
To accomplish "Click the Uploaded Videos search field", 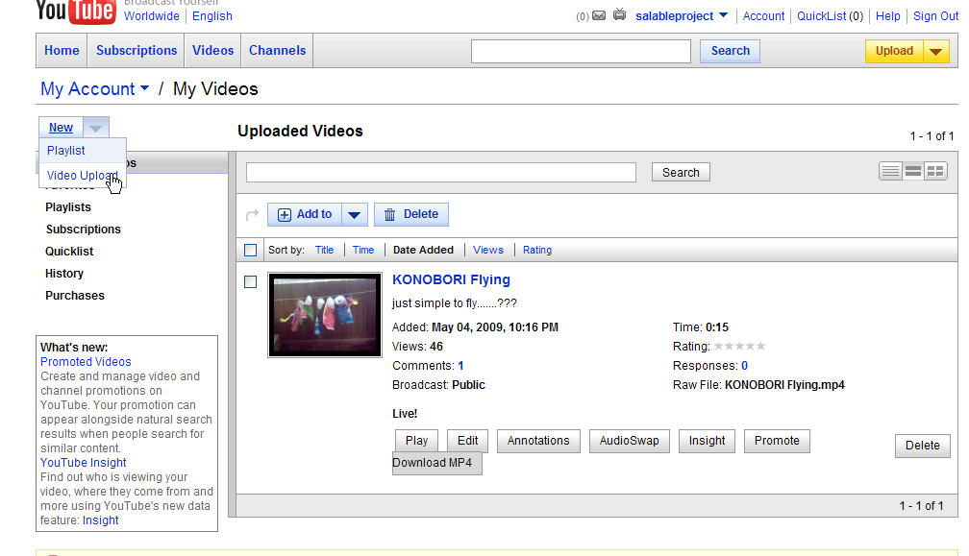I will coord(441,173).
